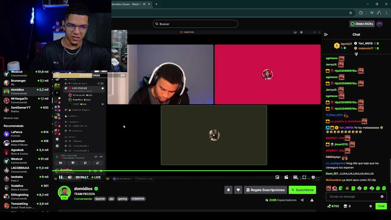Expand the gift leaderboard chevron
This screenshot has width=391, height=220.
[x=356, y=54]
